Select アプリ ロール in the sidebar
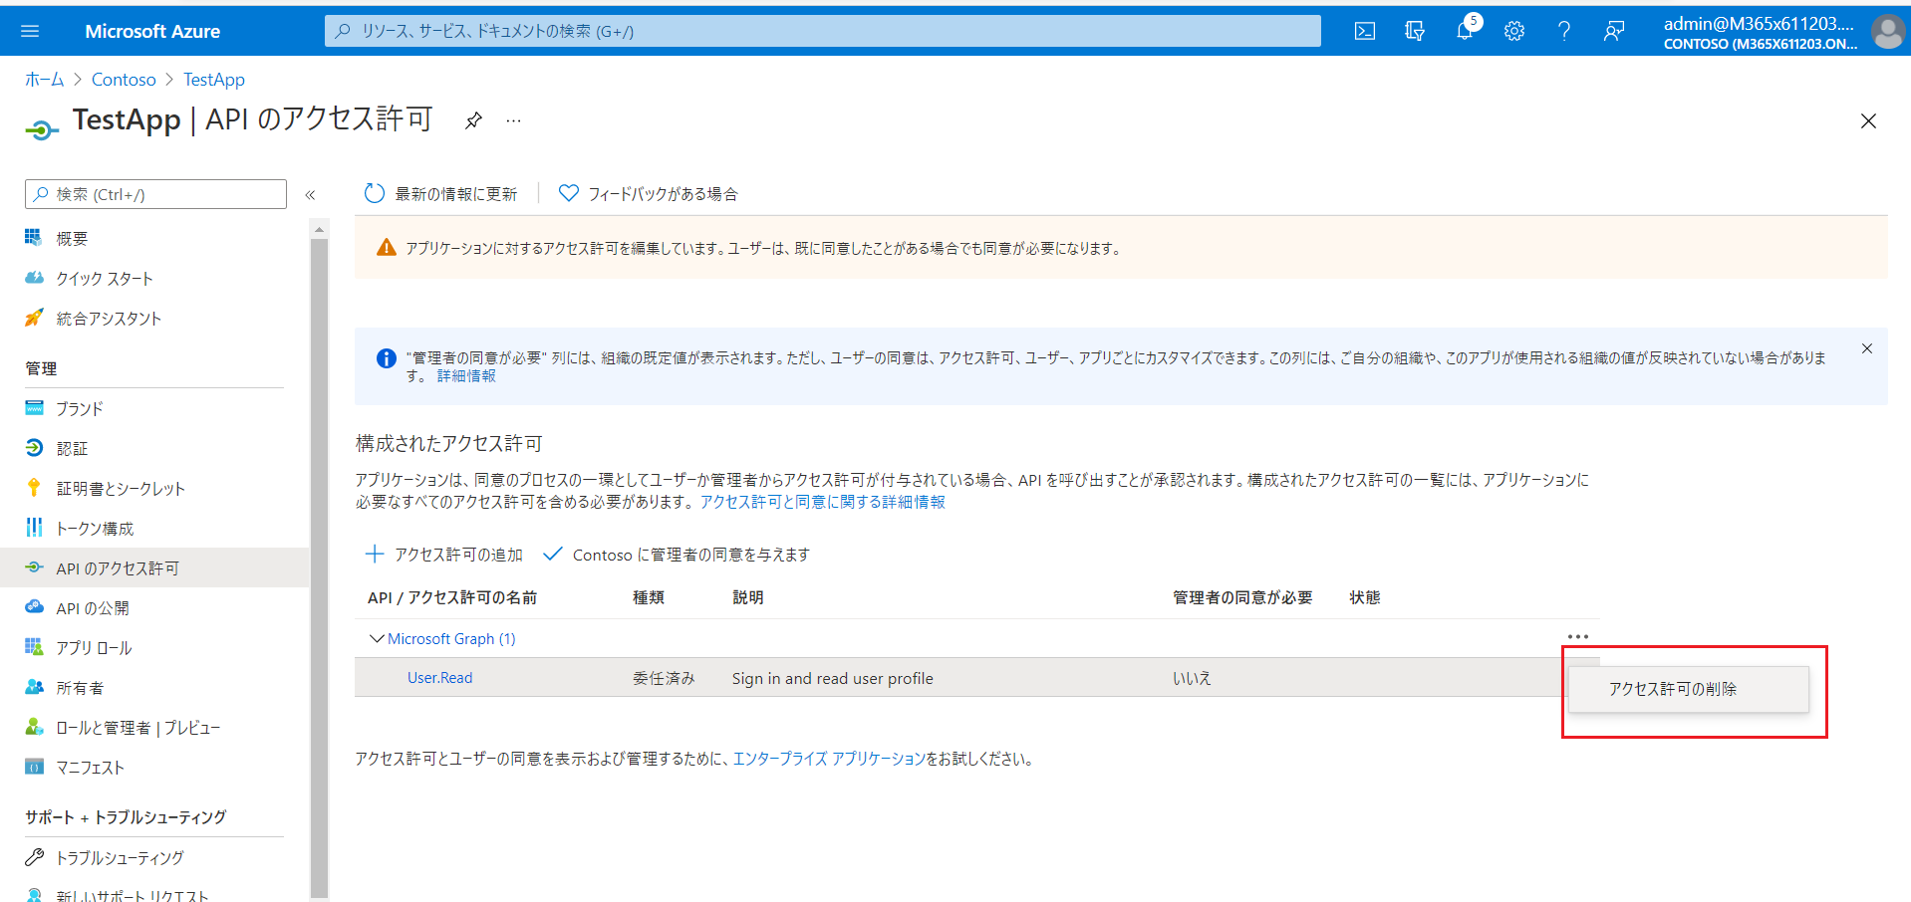This screenshot has width=1911, height=902. pos(93,647)
